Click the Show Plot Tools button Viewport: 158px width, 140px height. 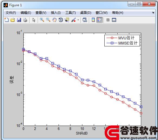pyautogui.click(x=114, y=20)
